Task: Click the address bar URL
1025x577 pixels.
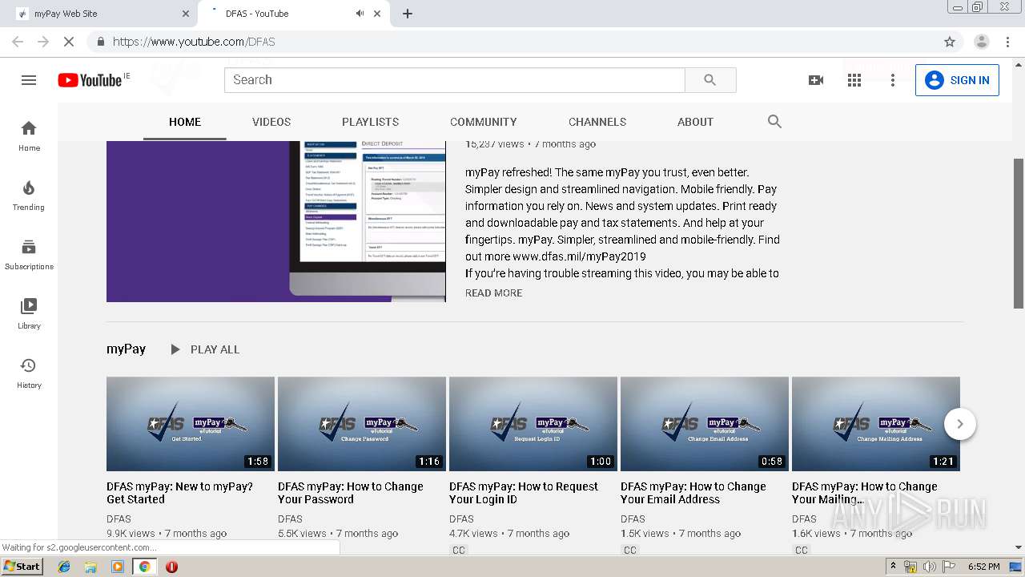Action: (194, 42)
